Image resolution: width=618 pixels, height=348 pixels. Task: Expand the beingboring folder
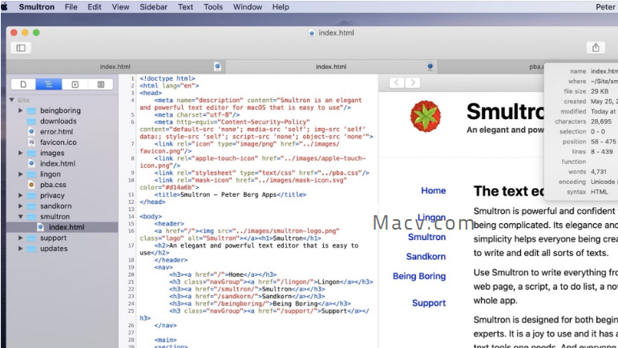click(x=20, y=110)
